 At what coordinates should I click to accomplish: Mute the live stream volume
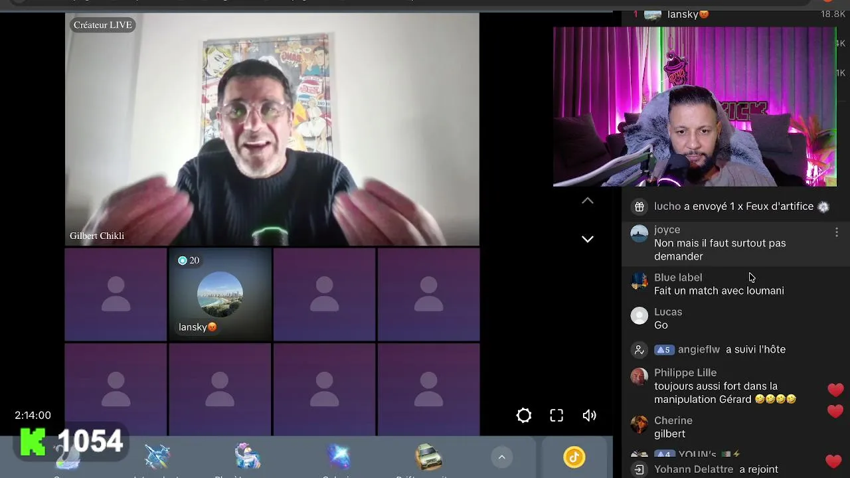[589, 416]
